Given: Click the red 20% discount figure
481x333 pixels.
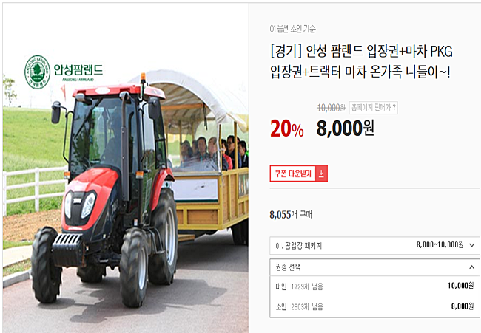Looking at the screenshot, I should (x=287, y=128).
